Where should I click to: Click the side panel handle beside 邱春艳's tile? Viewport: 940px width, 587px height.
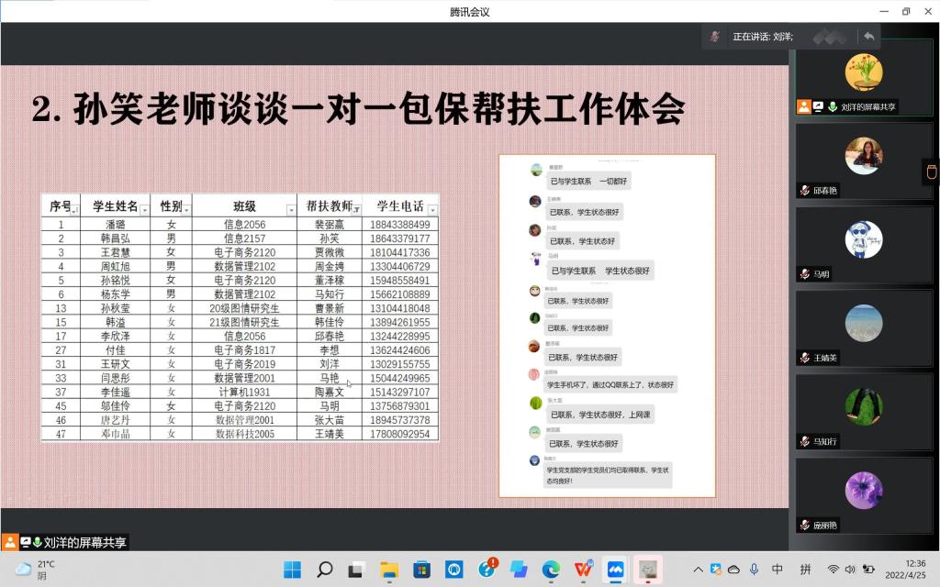pyautogui.click(x=931, y=172)
